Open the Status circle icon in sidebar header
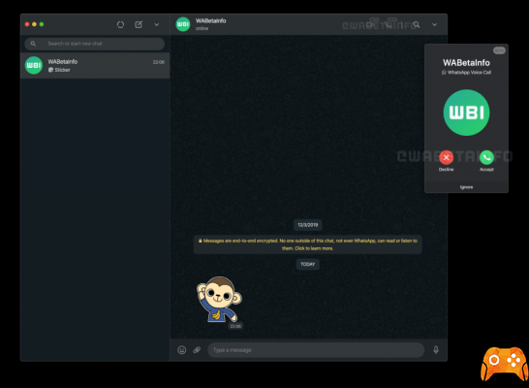529x388 pixels. tap(120, 24)
